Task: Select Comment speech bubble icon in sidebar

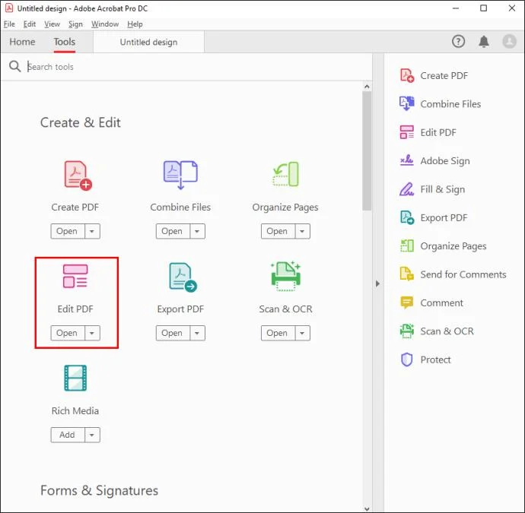Action: point(407,302)
